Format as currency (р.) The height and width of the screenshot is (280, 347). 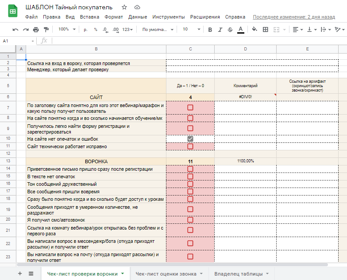point(85,29)
